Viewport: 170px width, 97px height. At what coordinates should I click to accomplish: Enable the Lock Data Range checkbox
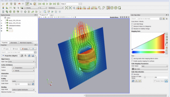(x=132, y=24)
